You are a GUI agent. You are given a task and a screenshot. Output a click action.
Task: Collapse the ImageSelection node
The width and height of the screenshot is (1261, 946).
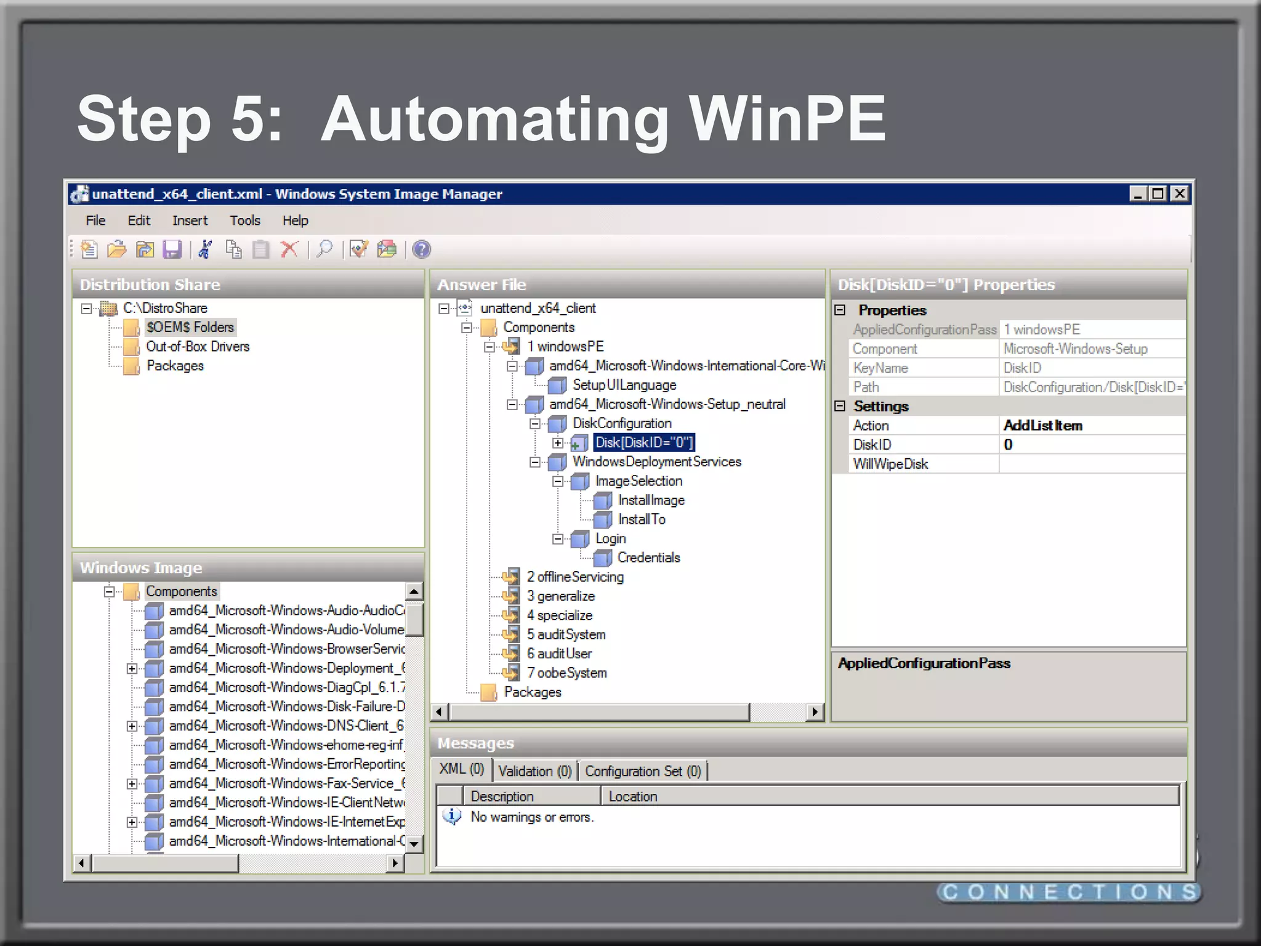(x=558, y=481)
